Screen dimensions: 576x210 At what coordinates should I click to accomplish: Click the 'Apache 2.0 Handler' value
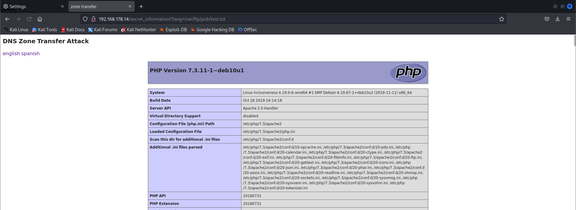tap(261, 108)
